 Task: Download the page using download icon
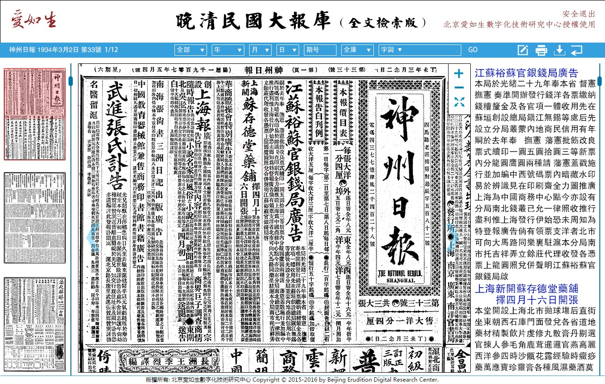[x=559, y=50]
